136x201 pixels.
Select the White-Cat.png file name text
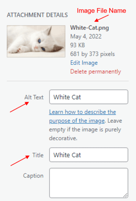(90, 28)
